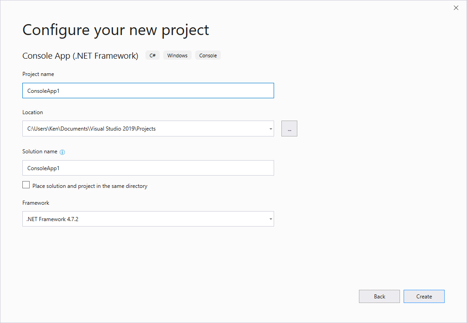467x323 pixels.
Task: Go back using the Back button
Action: 379,297
